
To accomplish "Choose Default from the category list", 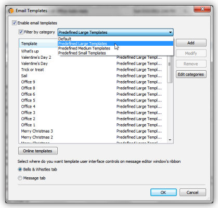I will [116, 39].
